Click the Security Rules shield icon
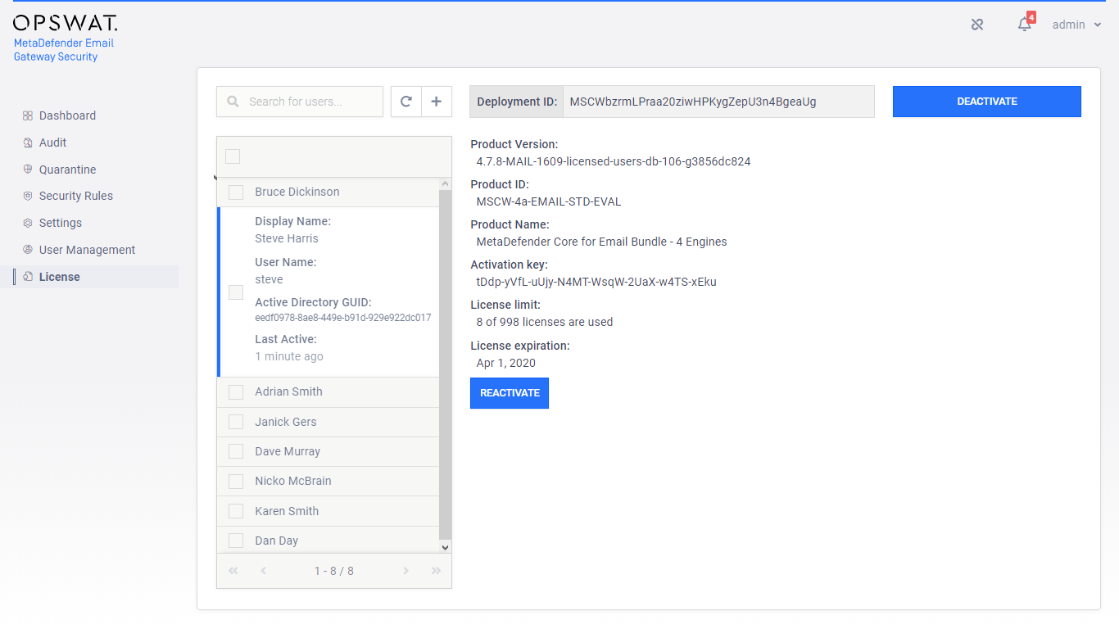1119x629 pixels. (28, 196)
